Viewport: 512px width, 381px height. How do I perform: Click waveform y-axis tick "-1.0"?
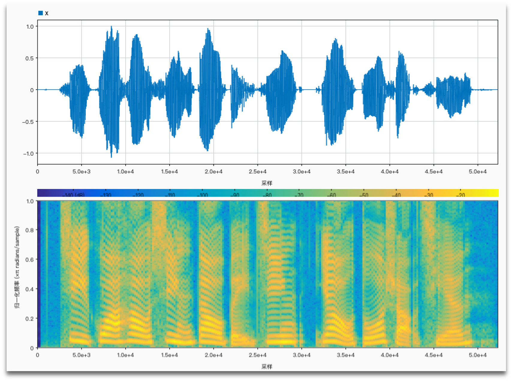point(28,153)
